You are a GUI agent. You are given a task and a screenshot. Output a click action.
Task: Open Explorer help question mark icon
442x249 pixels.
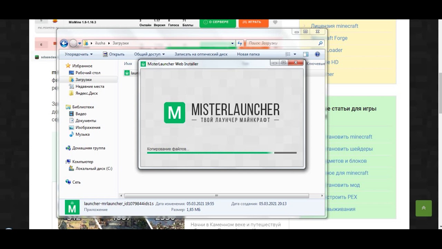point(317,54)
